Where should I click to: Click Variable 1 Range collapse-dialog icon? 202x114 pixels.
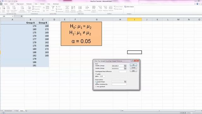(125, 66)
